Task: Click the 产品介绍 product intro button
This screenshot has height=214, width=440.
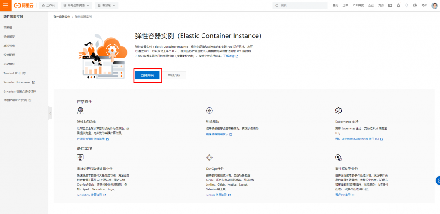Action: (x=174, y=76)
